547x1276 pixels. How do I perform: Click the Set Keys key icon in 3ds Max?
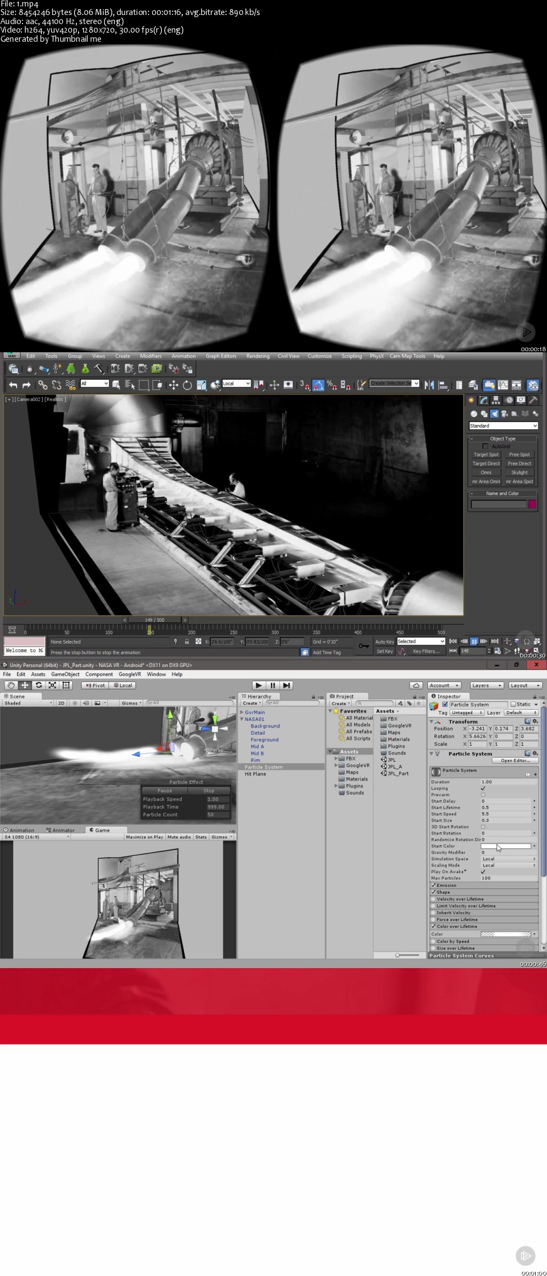(364, 646)
